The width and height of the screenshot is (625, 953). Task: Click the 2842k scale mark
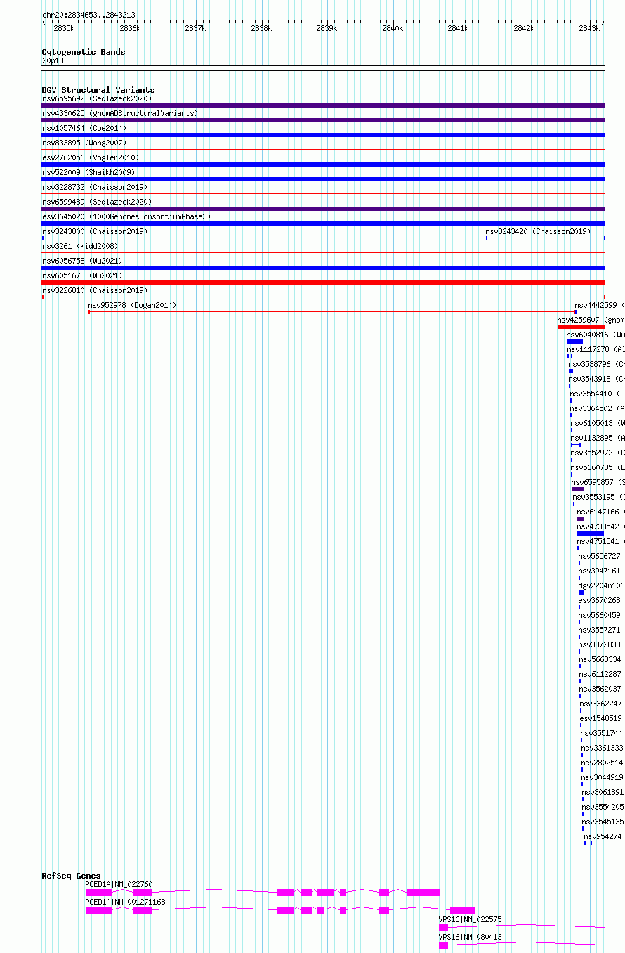523,28
